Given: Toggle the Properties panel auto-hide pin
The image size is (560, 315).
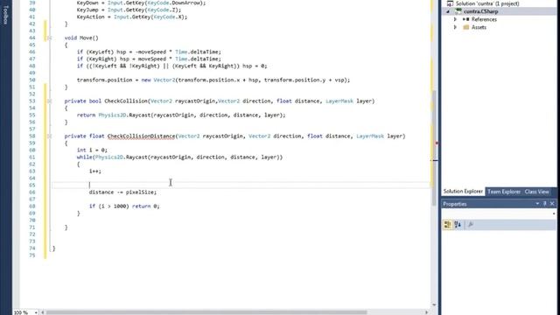Looking at the screenshot, I should pyautogui.click(x=544, y=204).
